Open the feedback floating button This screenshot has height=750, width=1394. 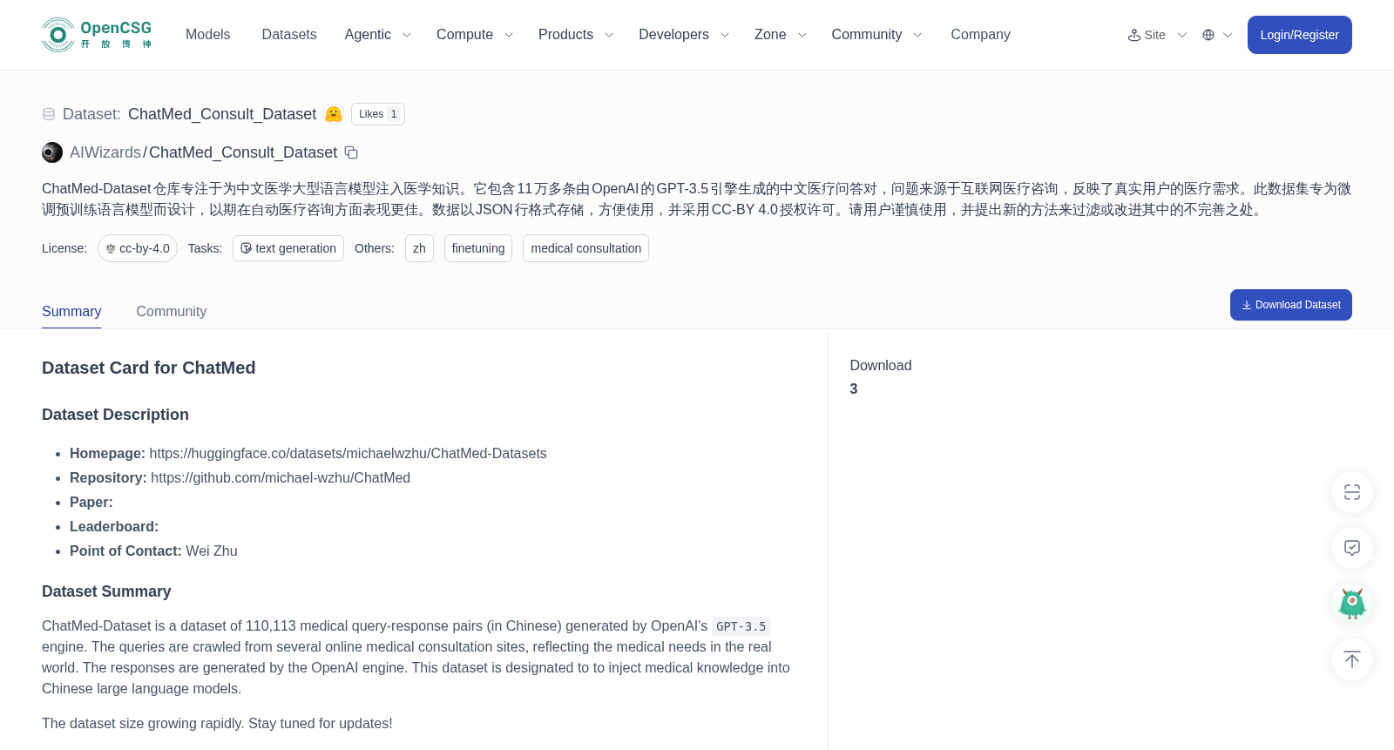click(x=1352, y=548)
